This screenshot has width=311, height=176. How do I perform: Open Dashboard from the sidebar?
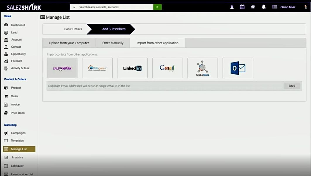[18, 25]
